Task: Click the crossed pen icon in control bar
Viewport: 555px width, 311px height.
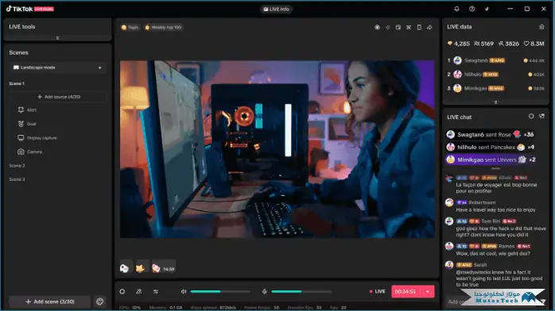Action: point(138,292)
